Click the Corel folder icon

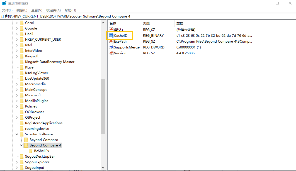(x=22, y=23)
